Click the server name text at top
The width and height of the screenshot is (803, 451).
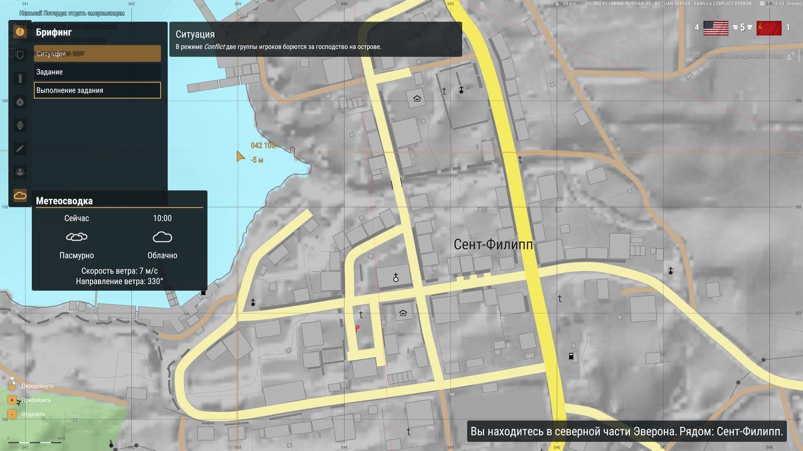(x=673, y=4)
